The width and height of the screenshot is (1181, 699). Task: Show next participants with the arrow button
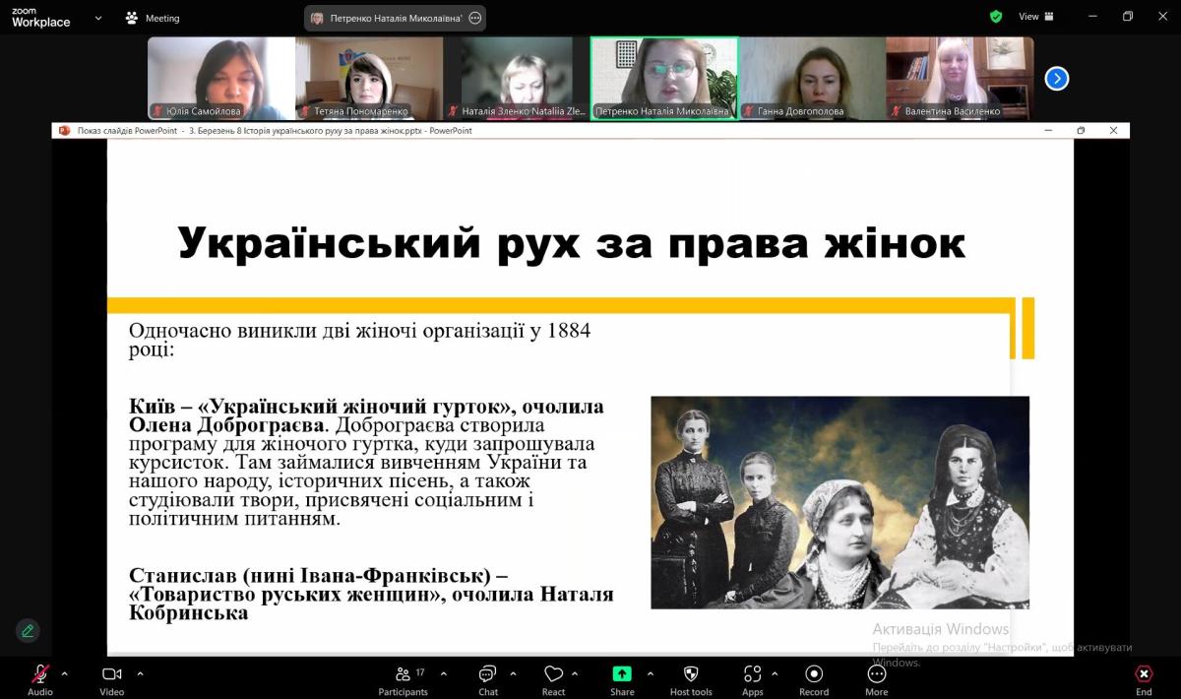[x=1056, y=79]
